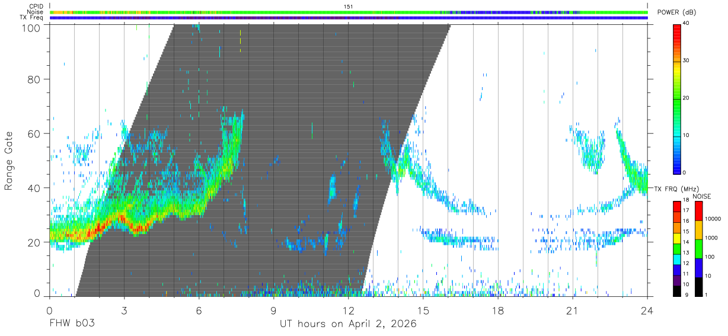Screen dimensions: 728x336
Task: Click the TX FRQ (MHz) color scale
Action: click(x=677, y=248)
